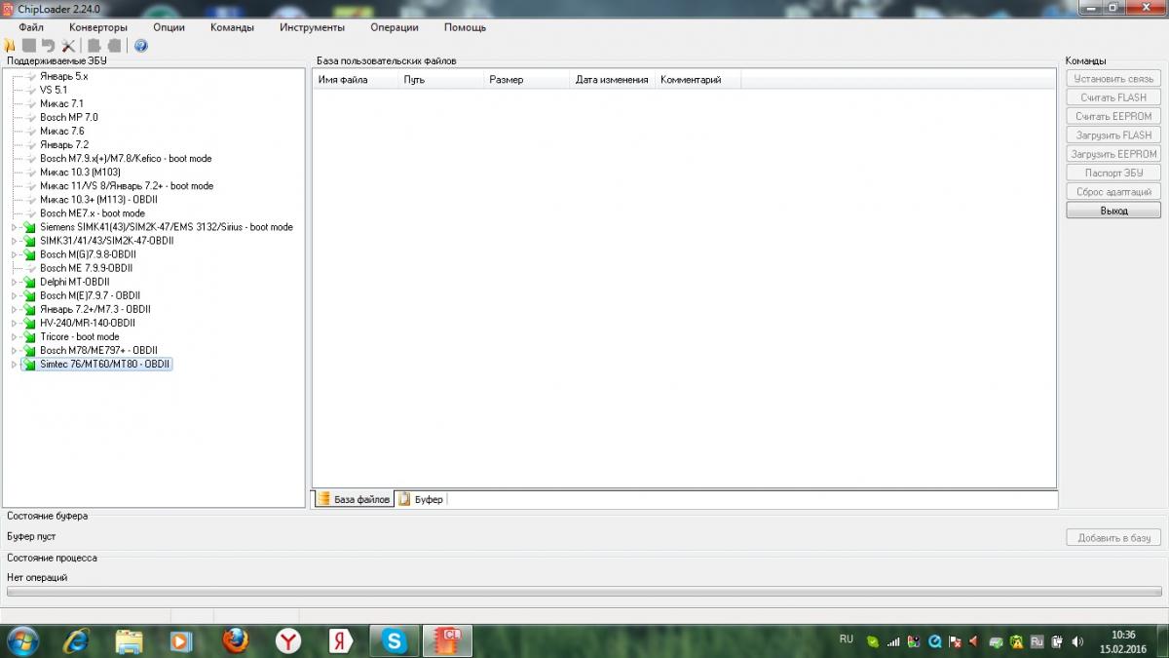Open the Опции menu
This screenshot has height=658, width=1169.
[169, 27]
